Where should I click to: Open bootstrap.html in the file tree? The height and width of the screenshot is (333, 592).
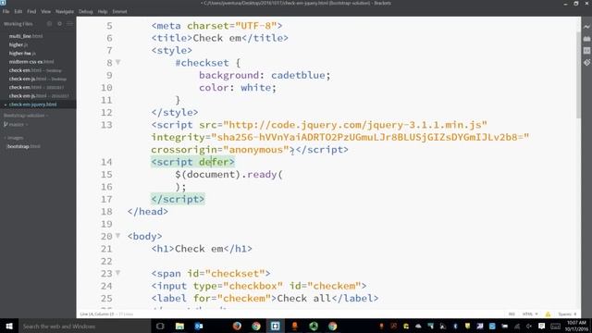coord(24,146)
